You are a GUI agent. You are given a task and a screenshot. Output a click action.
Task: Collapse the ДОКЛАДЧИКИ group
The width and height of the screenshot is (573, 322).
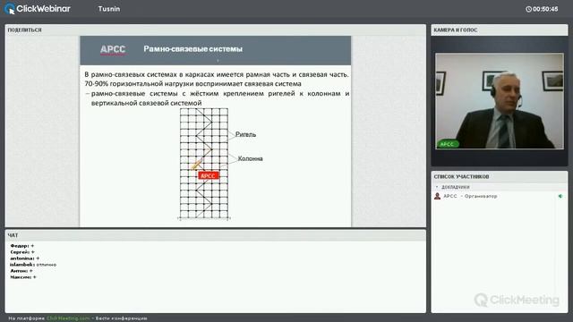pyautogui.click(x=437, y=187)
